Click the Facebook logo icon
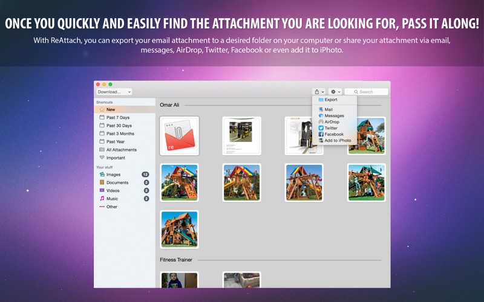This screenshot has width=484, height=302. pyautogui.click(x=321, y=134)
